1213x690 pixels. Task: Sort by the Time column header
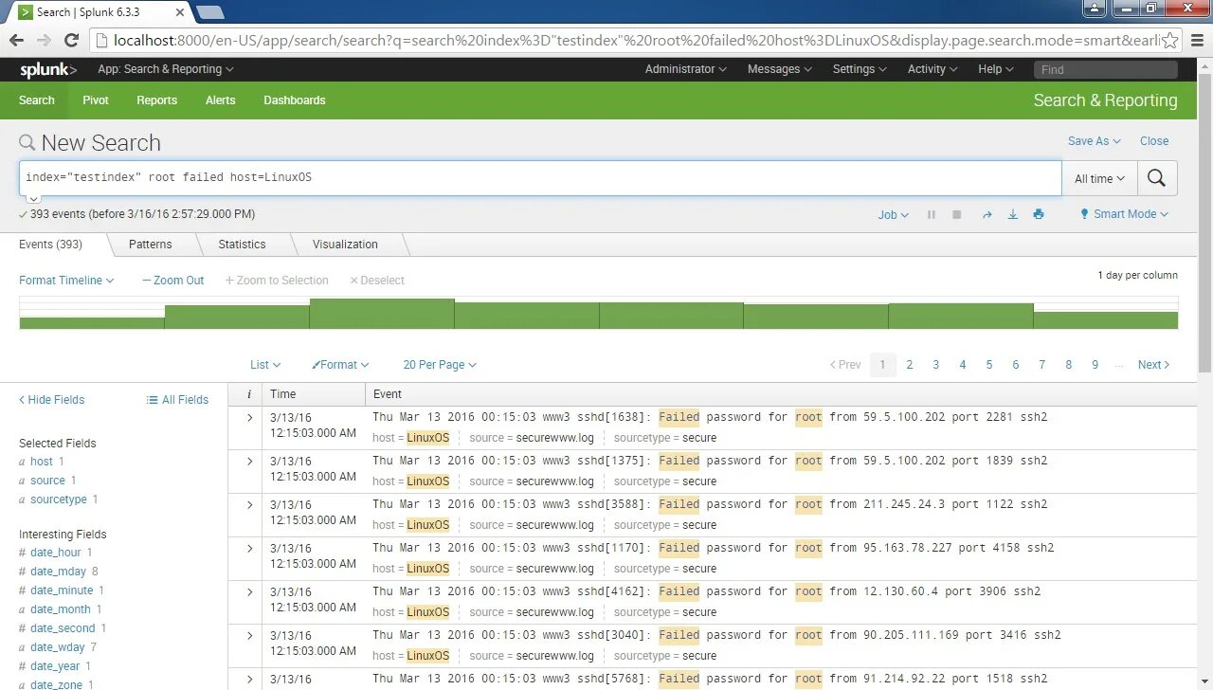(283, 394)
